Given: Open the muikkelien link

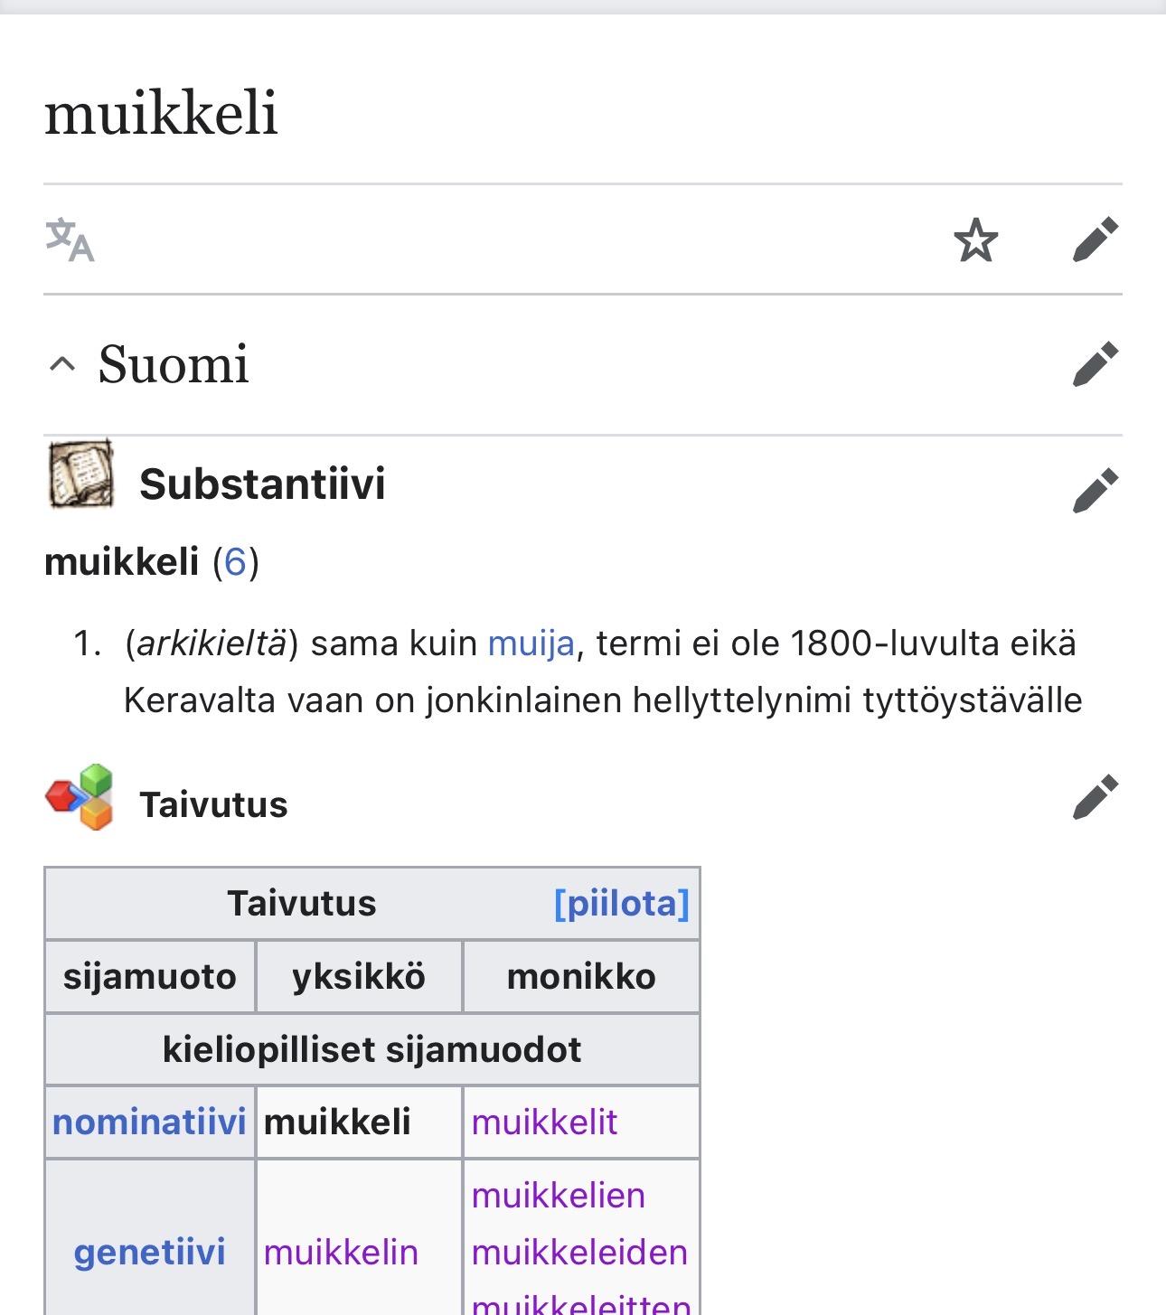Looking at the screenshot, I should tap(558, 1195).
